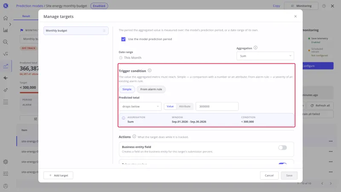This screenshot has width=341, height=192.
Task: Select the From alarm rule option
Action: (151, 89)
